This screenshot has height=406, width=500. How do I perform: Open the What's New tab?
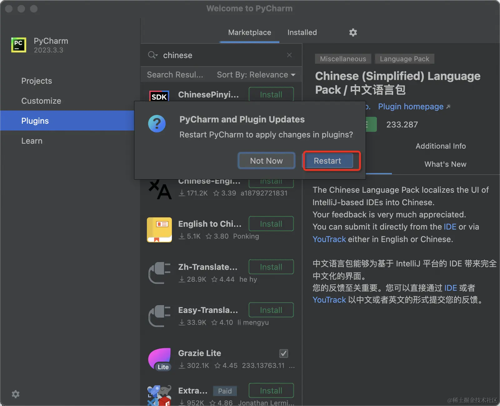[445, 164]
